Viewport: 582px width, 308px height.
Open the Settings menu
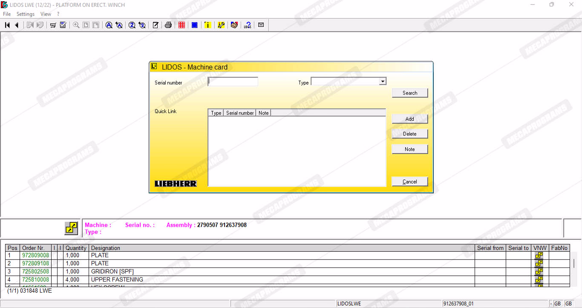click(x=26, y=14)
